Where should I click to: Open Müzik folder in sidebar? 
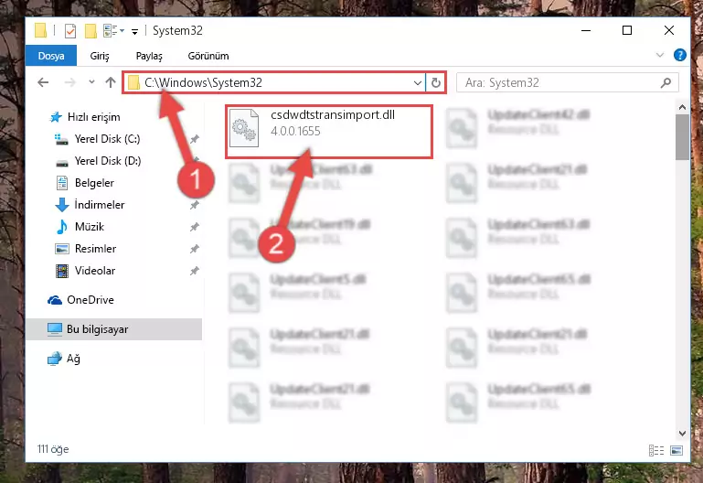80,227
